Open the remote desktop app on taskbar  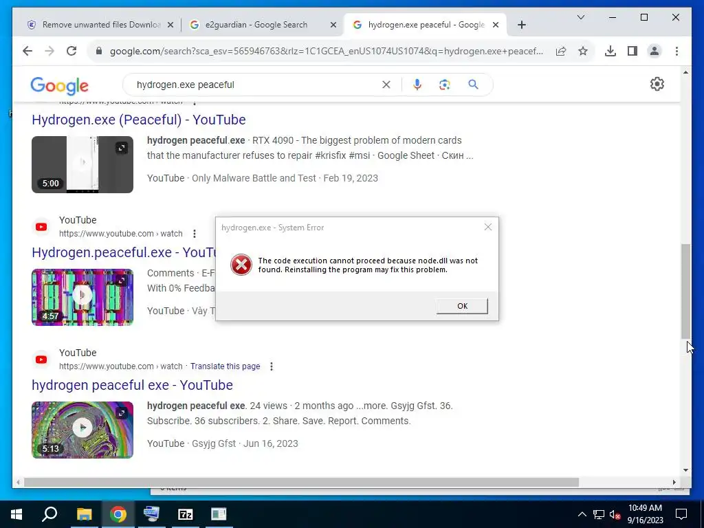pyautogui.click(x=151, y=514)
